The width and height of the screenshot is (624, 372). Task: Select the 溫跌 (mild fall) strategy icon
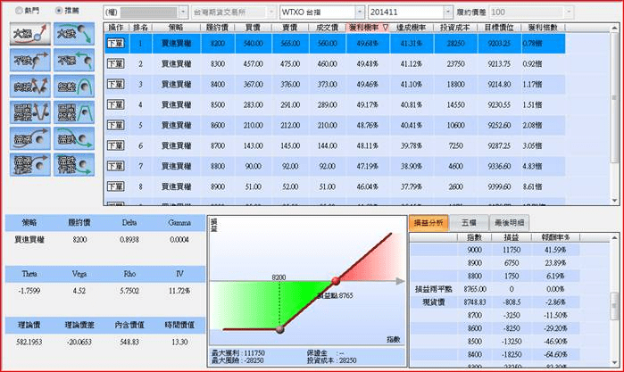coord(76,138)
